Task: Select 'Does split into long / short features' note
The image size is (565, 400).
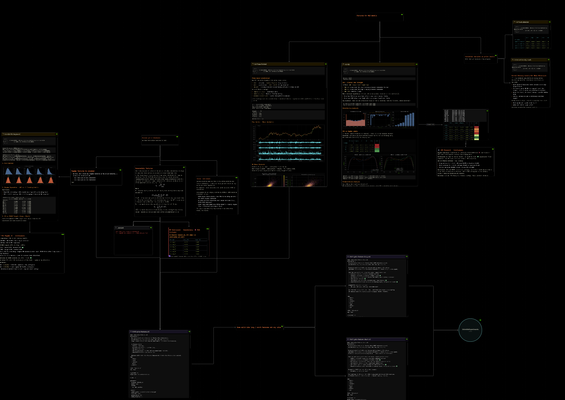Action: [259, 327]
